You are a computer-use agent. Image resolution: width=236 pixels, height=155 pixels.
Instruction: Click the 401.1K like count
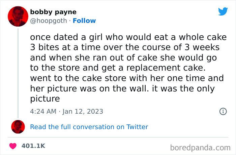(33, 146)
